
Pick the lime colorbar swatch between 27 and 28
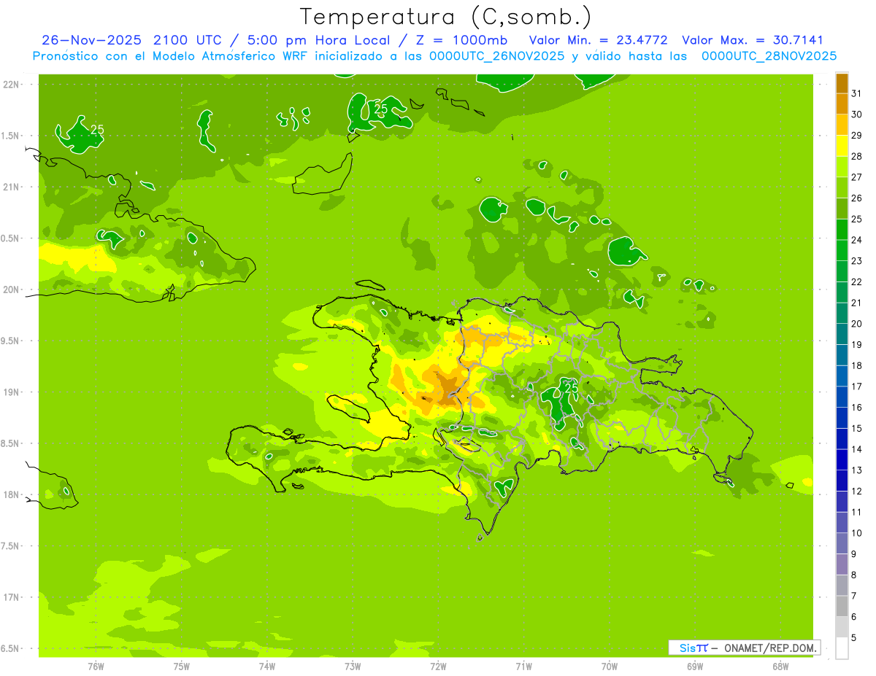click(842, 167)
